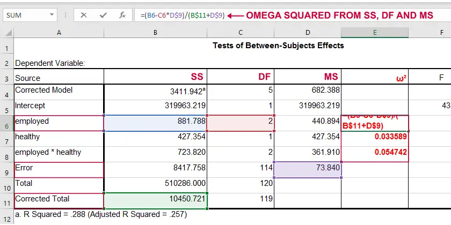
Task: Click the cell with 8417.758
Action: coord(155,170)
